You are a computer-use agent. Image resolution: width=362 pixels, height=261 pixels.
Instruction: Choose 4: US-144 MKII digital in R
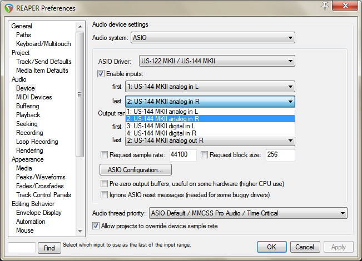click(x=210, y=133)
